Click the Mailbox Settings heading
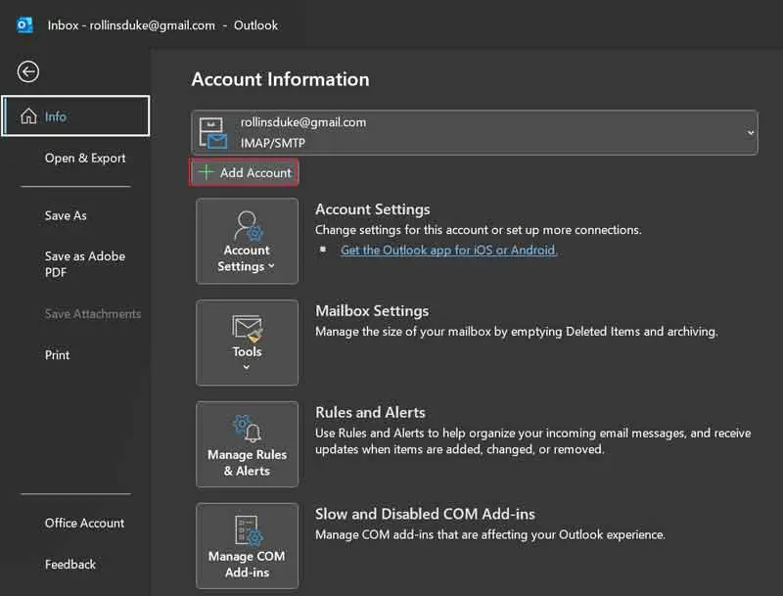This screenshot has width=783, height=596. point(372,311)
